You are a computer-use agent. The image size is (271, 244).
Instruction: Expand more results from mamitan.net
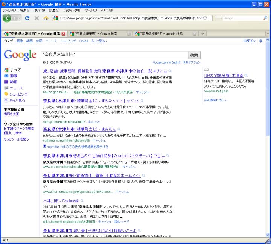coord(78,147)
